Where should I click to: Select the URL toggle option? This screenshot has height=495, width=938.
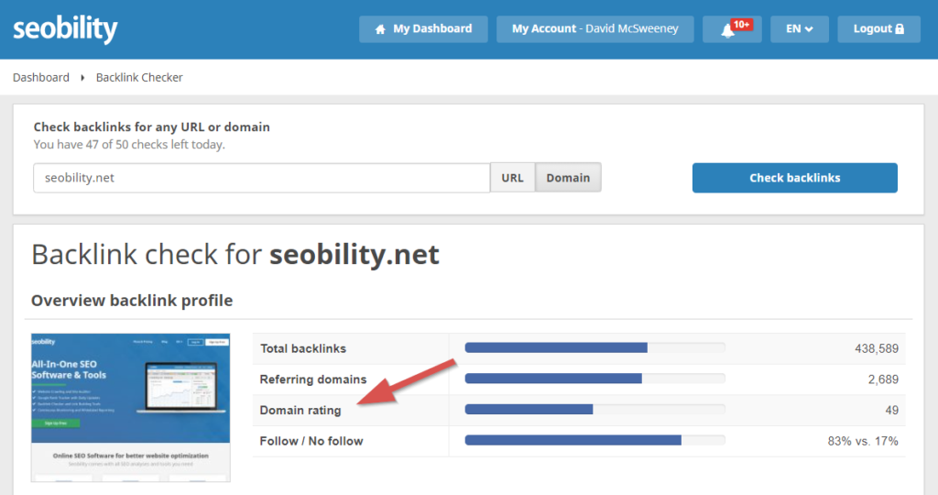point(512,178)
